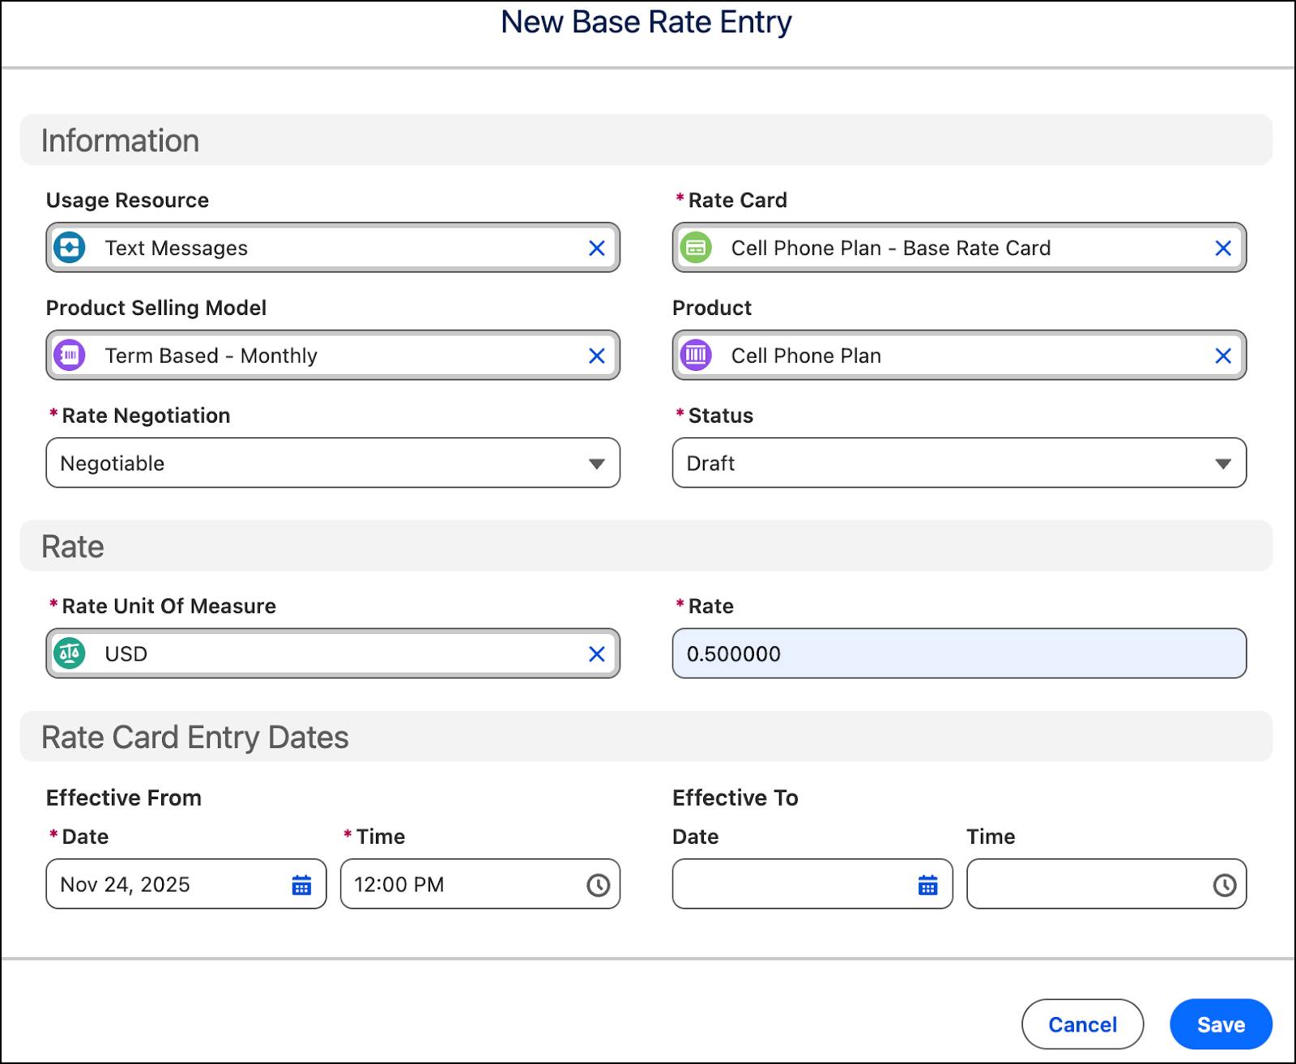This screenshot has width=1296, height=1064.
Task: Remove the Cell Phone Plan product selection
Action: pos(1222,356)
